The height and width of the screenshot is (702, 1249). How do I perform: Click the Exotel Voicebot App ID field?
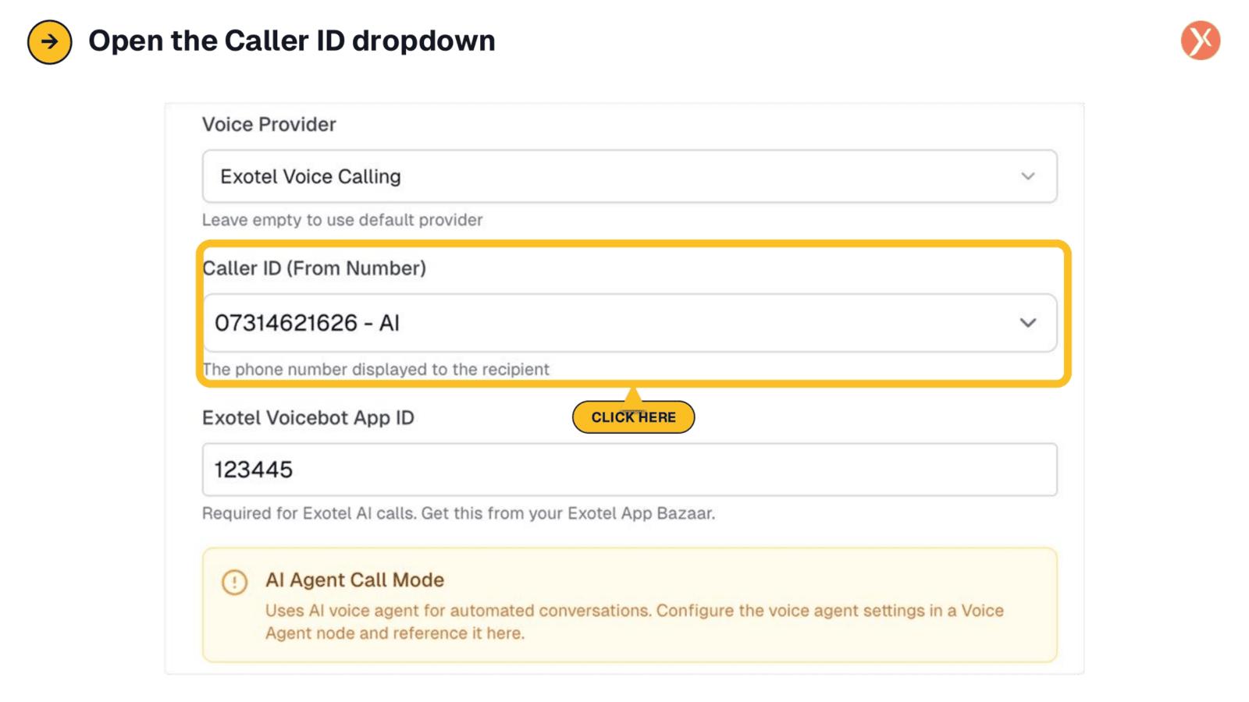click(x=629, y=470)
